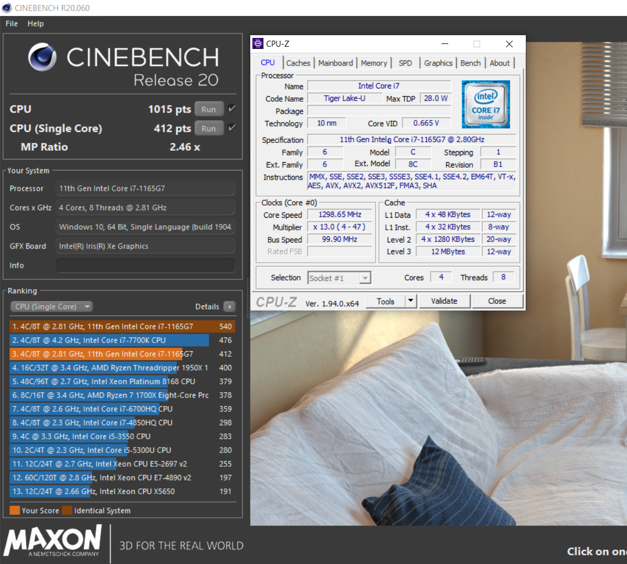Select ranking row Intel Xeon CPU X5650
The height and width of the screenshot is (564, 627).
(122, 491)
